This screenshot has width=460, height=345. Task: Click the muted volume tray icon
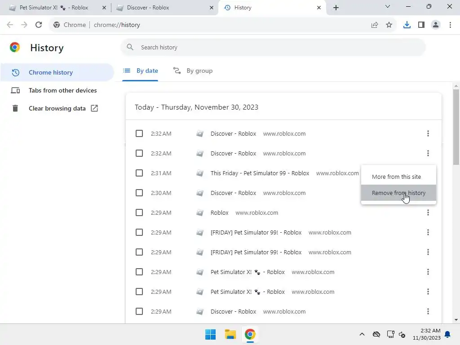pos(402,334)
